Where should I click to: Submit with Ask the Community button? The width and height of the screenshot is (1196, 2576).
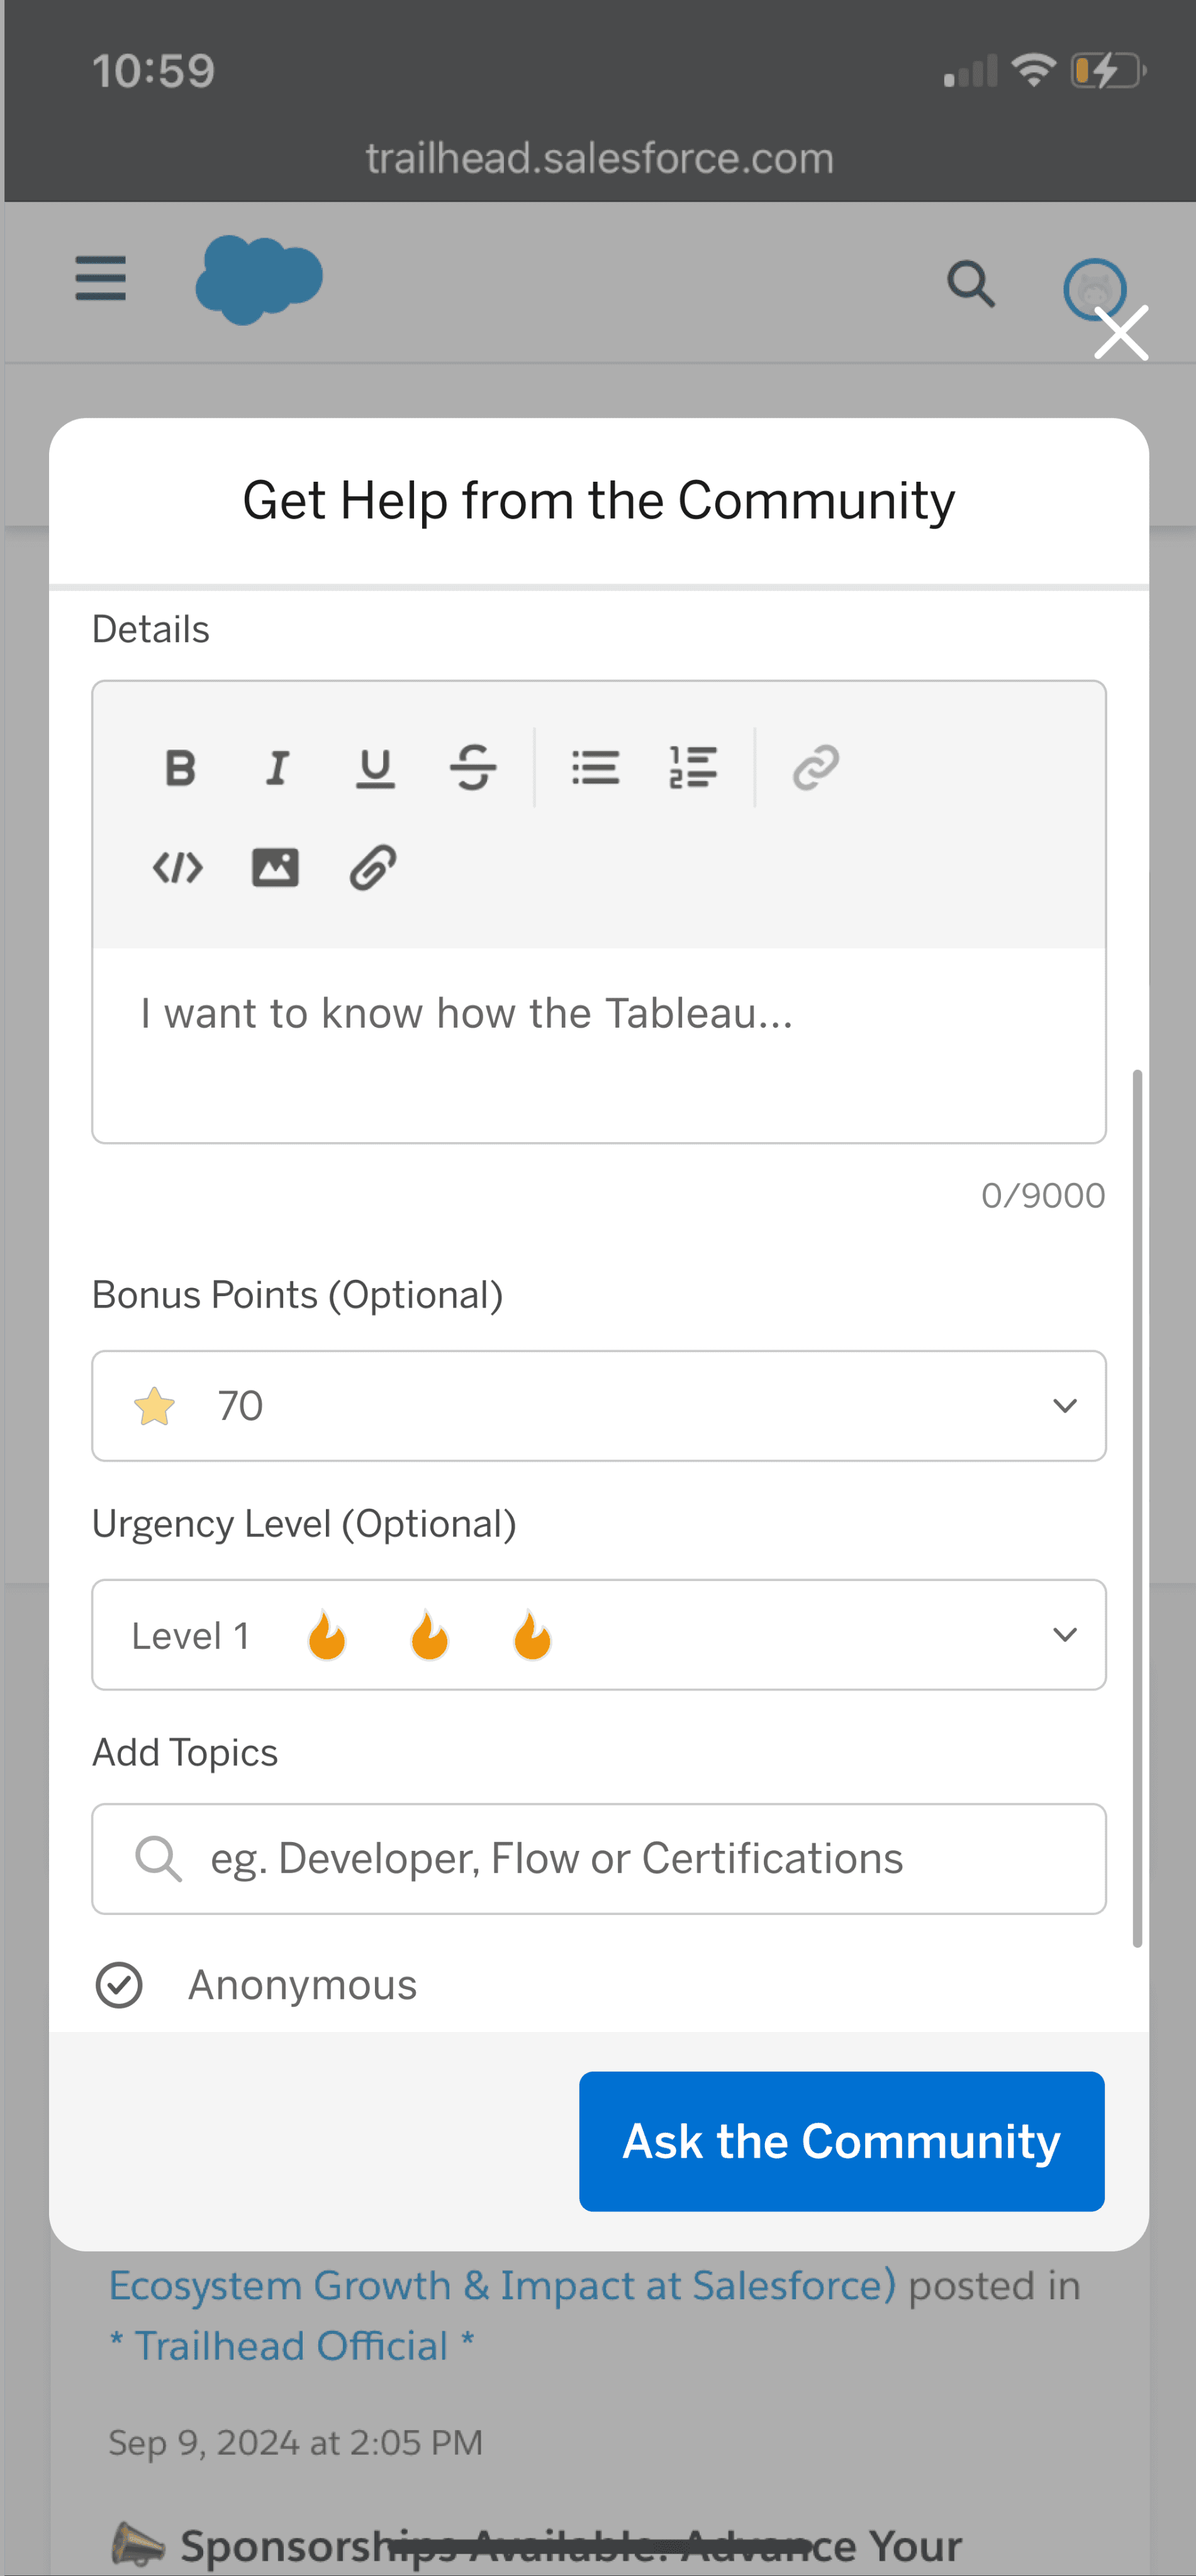pyautogui.click(x=842, y=2141)
